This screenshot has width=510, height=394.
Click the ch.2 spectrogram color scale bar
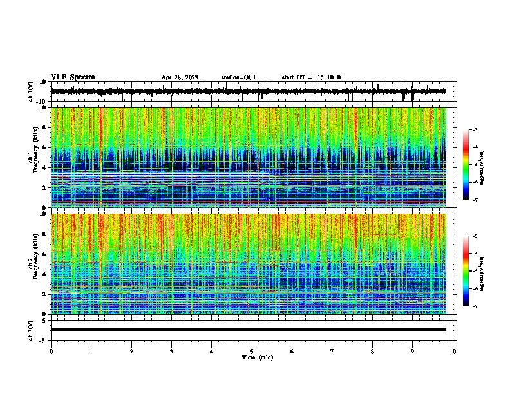(466, 271)
